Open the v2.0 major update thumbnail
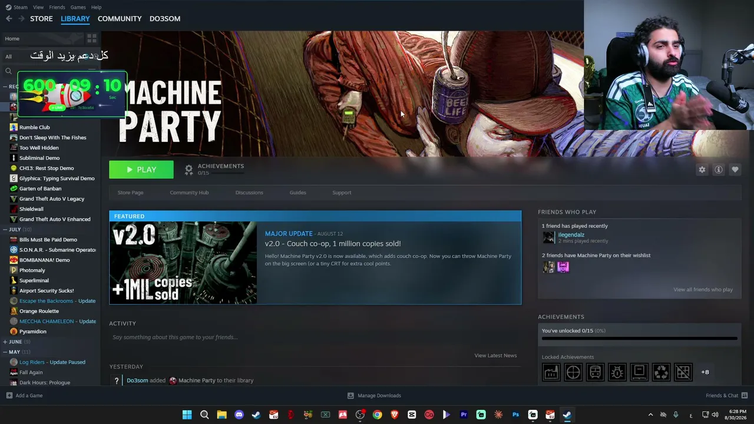754x424 pixels. pos(183,263)
